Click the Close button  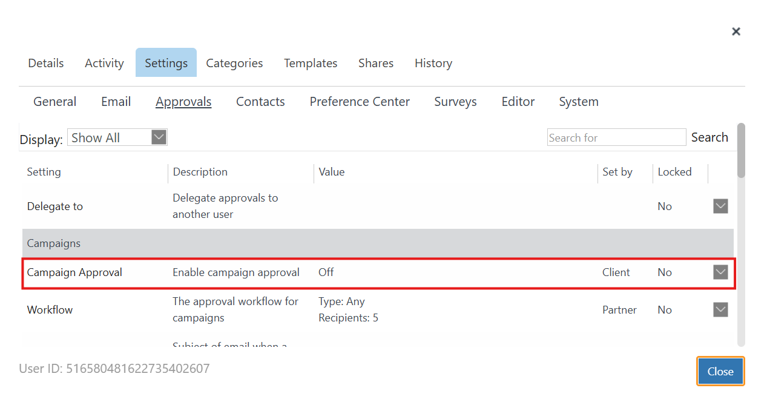click(x=720, y=371)
